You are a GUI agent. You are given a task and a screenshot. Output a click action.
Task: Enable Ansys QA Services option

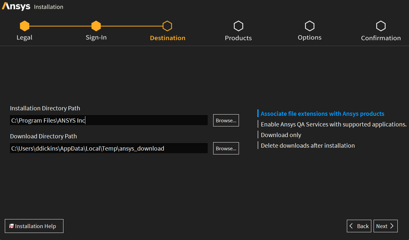coord(333,124)
